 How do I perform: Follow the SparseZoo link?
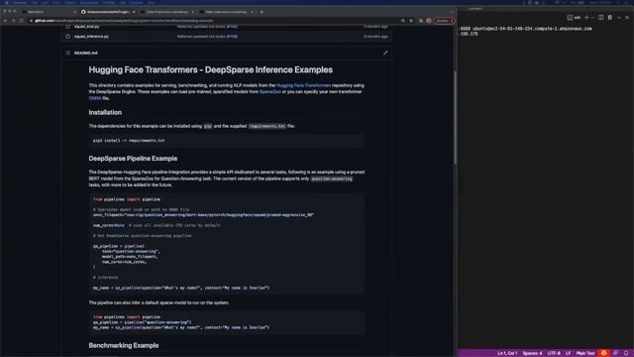coord(270,92)
